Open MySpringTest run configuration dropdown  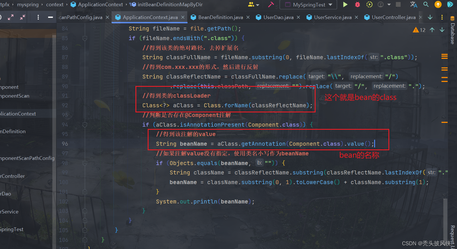click(309, 5)
